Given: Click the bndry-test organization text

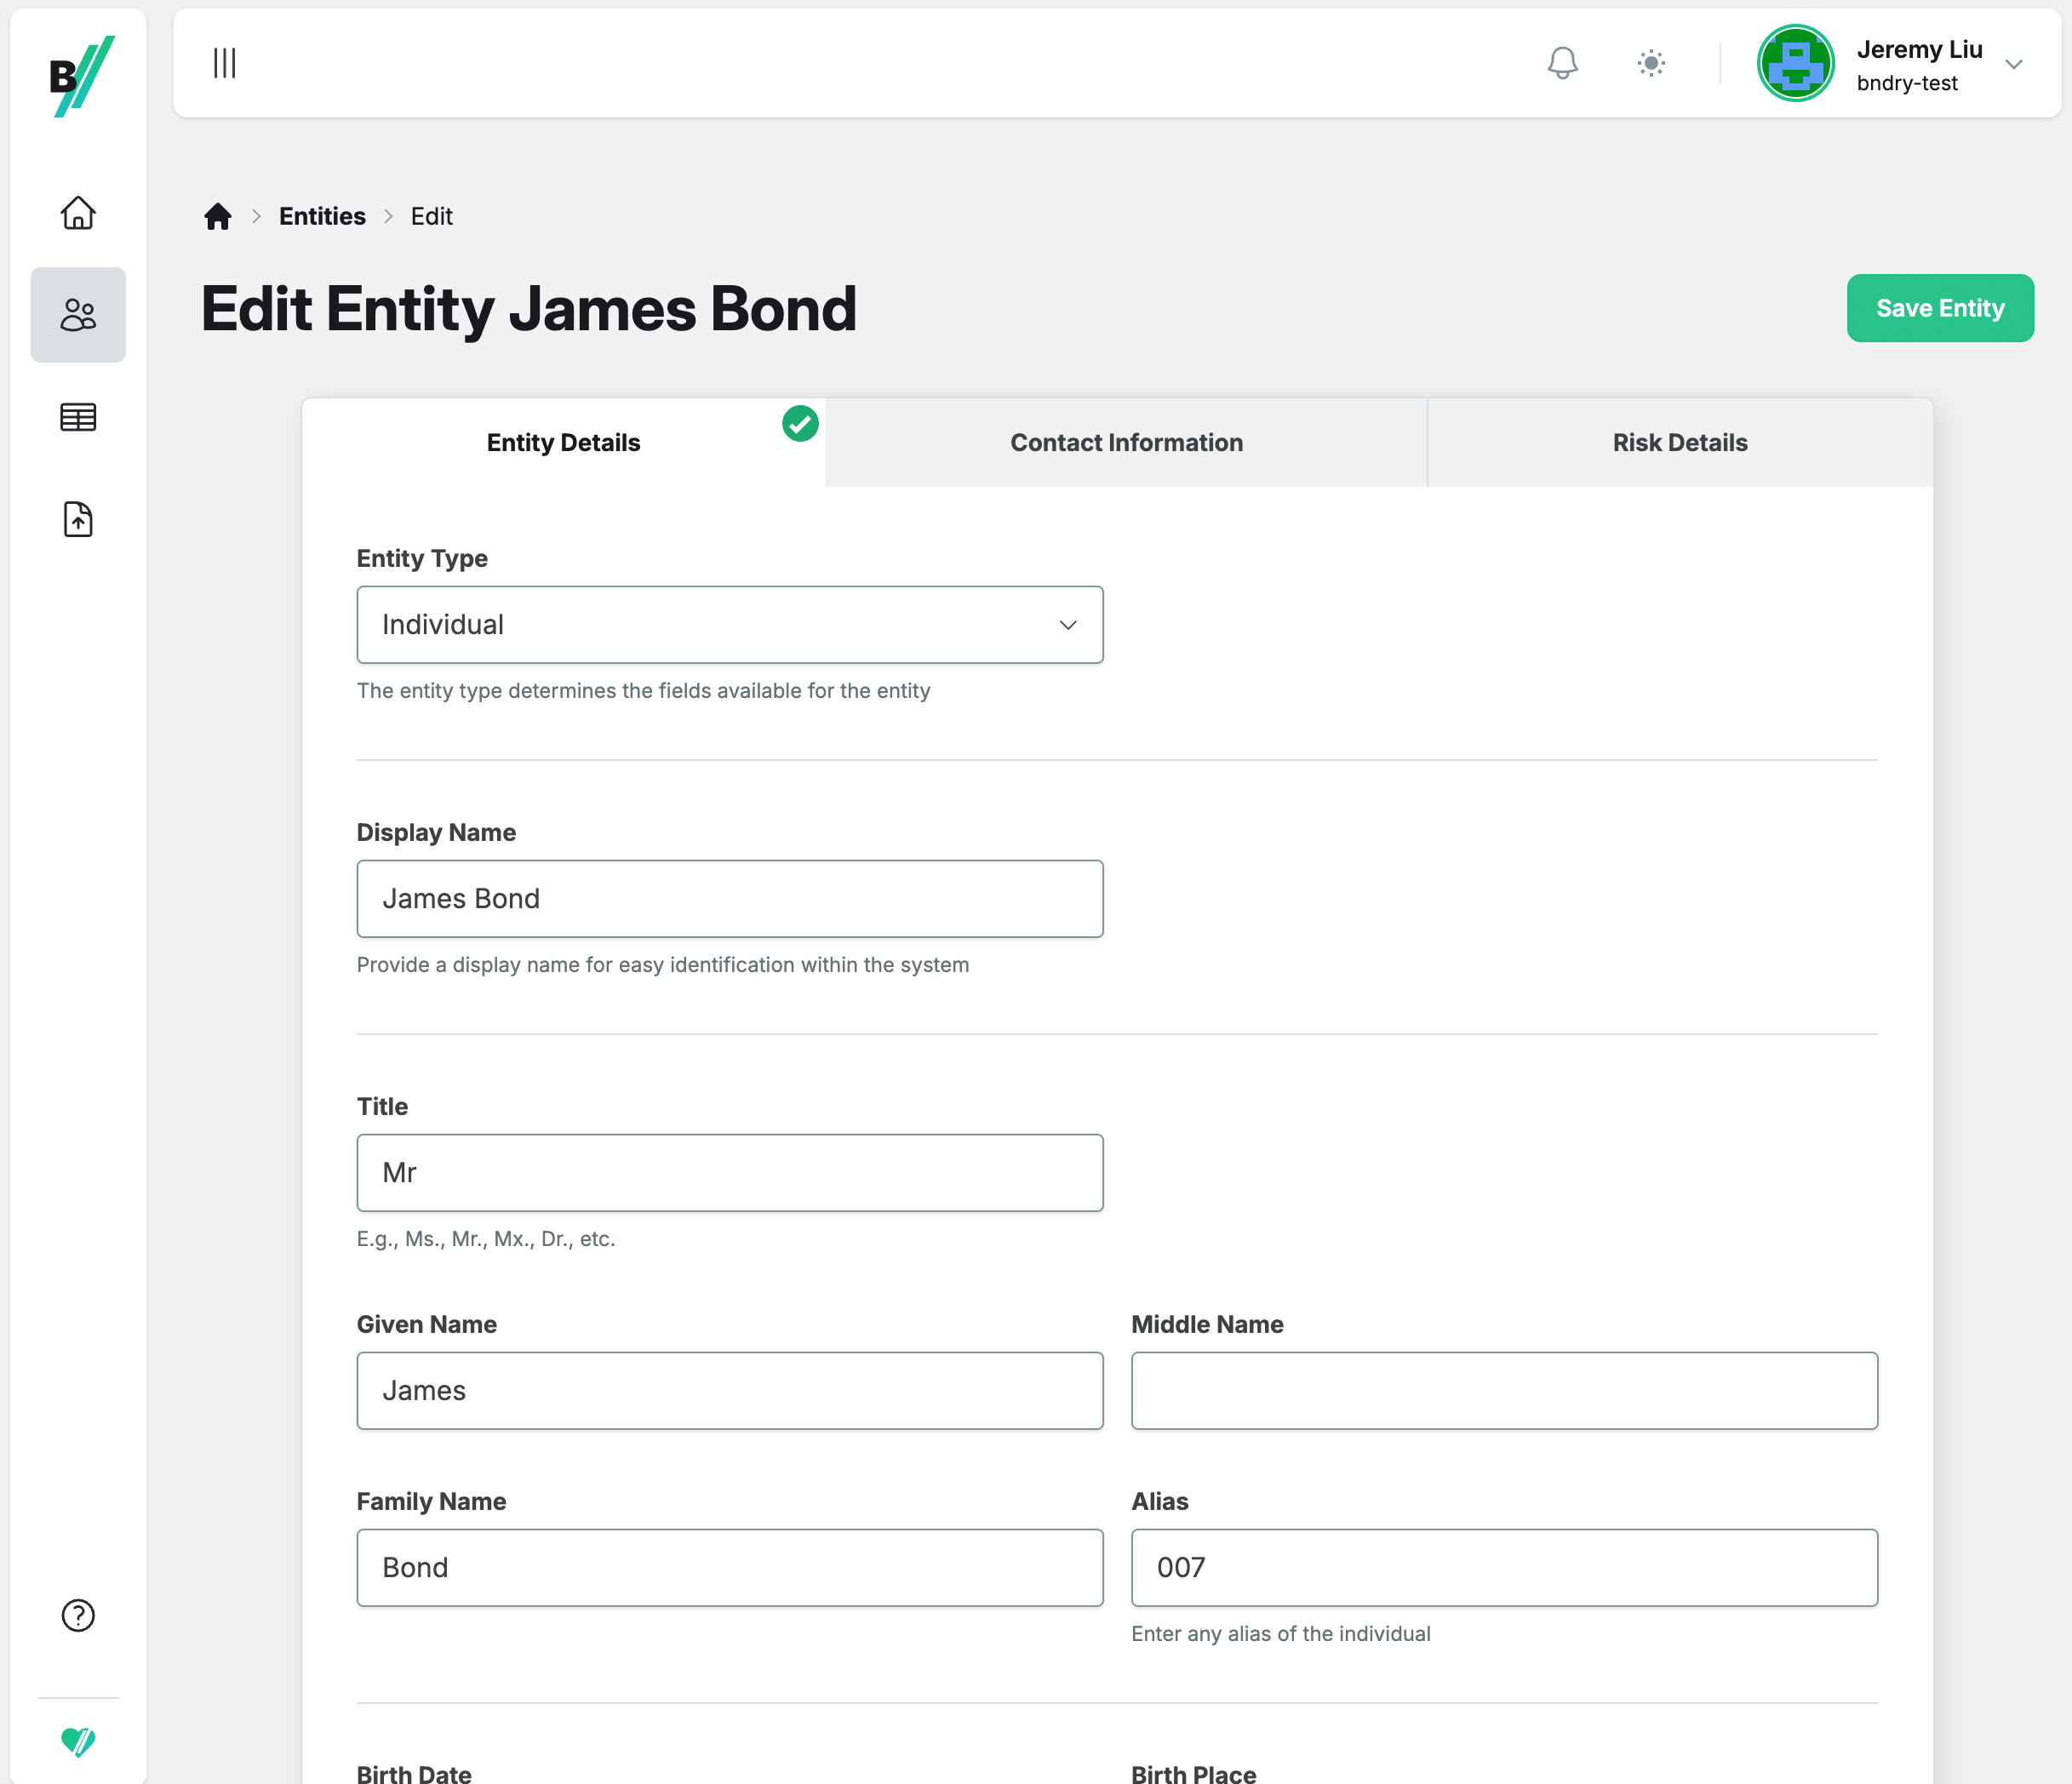Looking at the screenshot, I should (x=1907, y=83).
